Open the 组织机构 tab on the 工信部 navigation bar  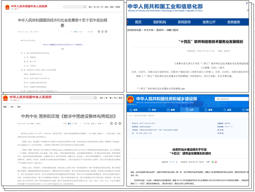159,22
